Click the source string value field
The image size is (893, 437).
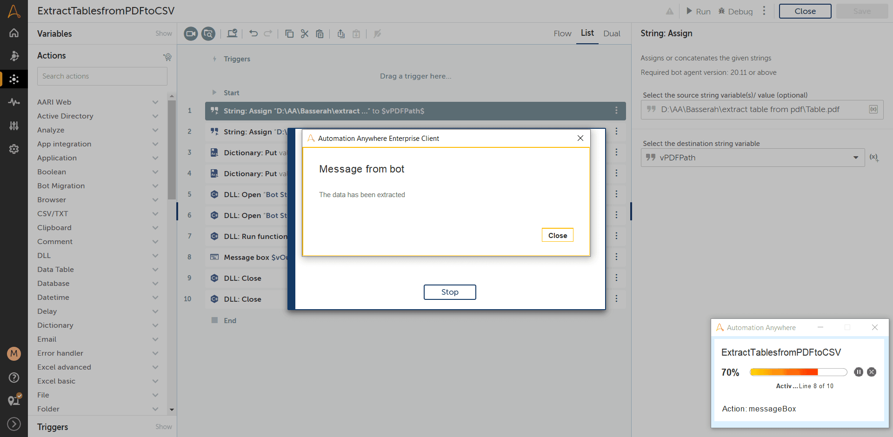point(762,110)
